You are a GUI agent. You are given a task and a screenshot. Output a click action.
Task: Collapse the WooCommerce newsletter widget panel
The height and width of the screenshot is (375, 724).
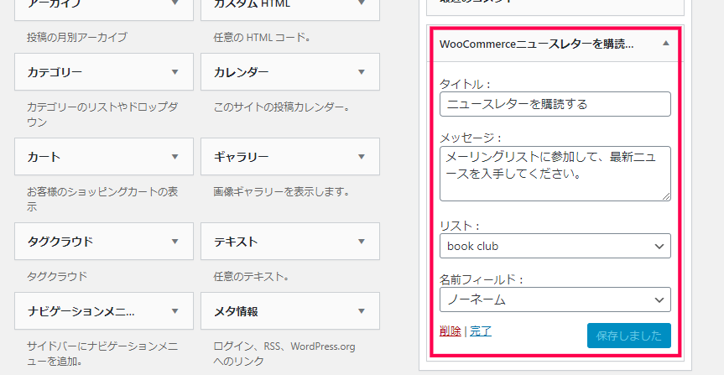point(665,44)
